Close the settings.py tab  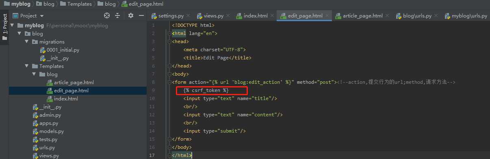coord(188,16)
